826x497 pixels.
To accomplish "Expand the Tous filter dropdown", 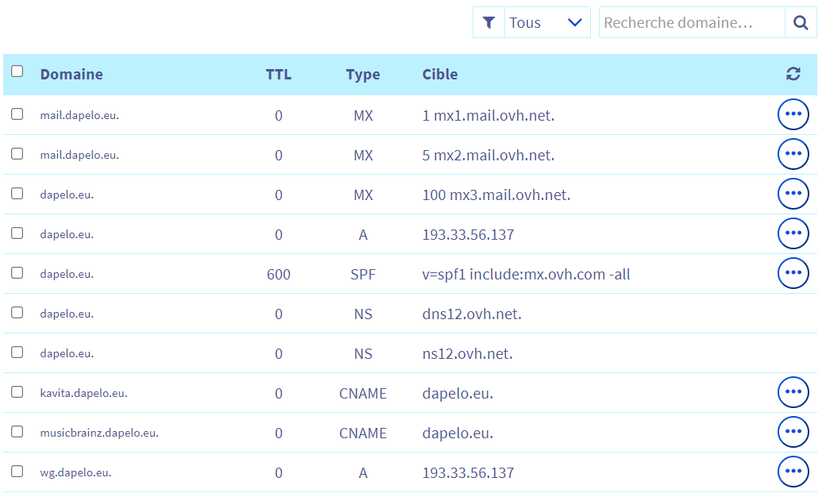I will [x=546, y=23].
